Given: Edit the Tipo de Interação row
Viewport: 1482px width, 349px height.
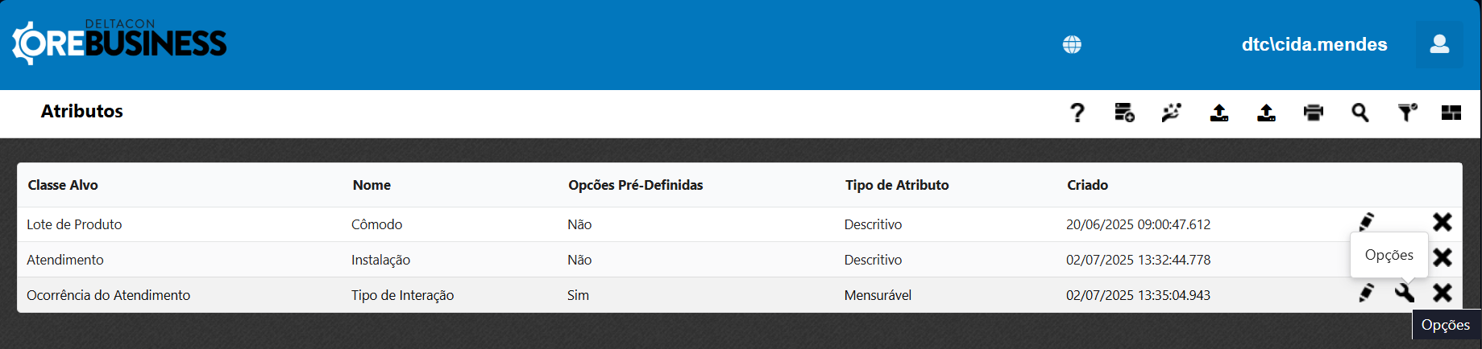Looking at the screenshot, I should click(x=1367, y=293).
